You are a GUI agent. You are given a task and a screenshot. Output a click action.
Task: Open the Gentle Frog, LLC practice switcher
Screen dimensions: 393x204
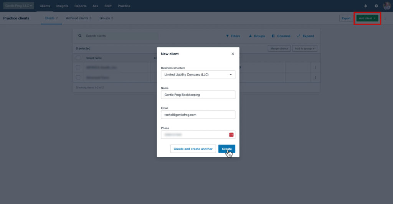pyautogui.click(x=18, y=6)
